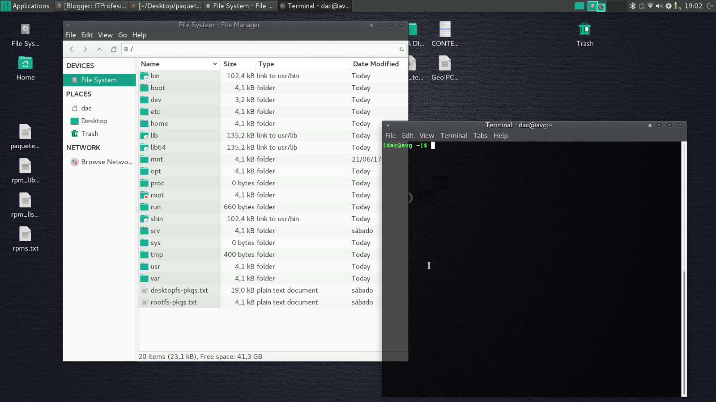The height and width of the screenshot is (402, 716).
Task: Go forward in the File Manager toolbar
Action: (85, 49)
